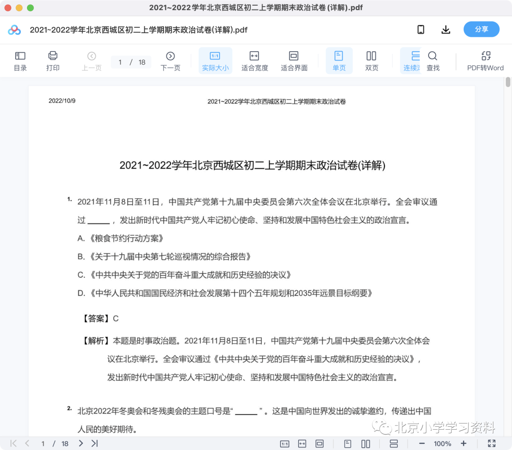Convert using PDF转Word
Screen dimensions: 512x450
[x=485, y=61]
